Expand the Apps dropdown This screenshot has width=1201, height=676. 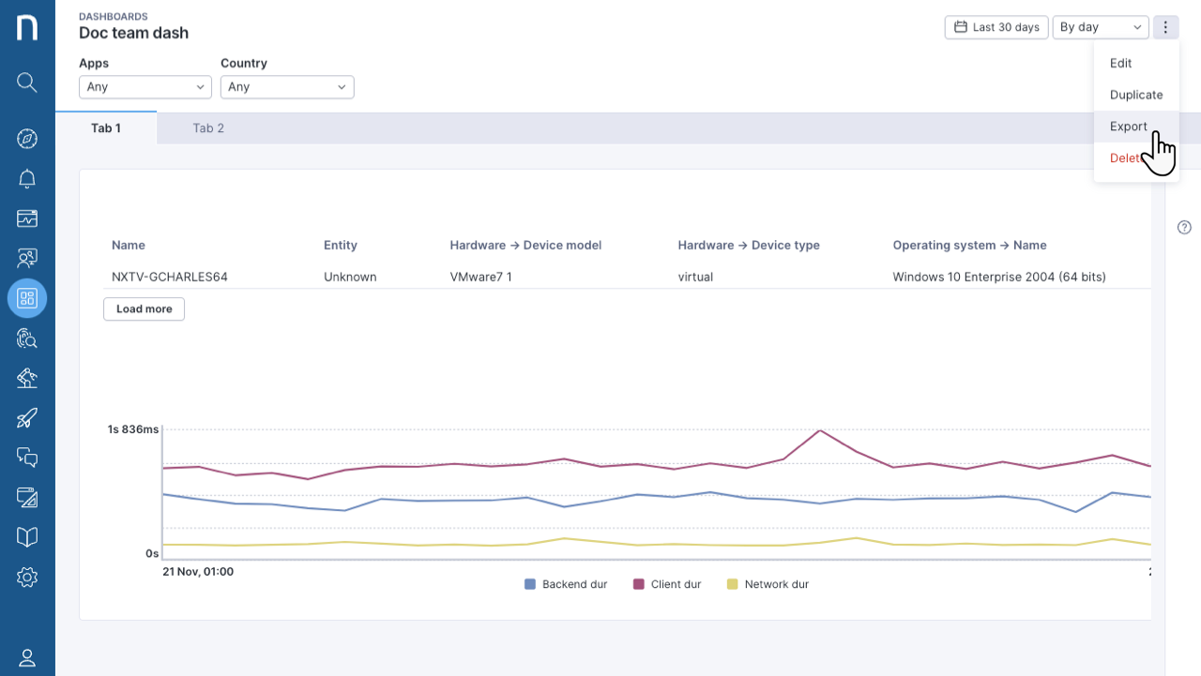(145, 86)
